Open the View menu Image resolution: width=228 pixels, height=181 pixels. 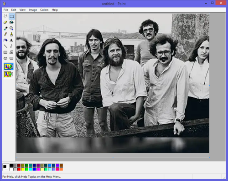tap(22, 10)
